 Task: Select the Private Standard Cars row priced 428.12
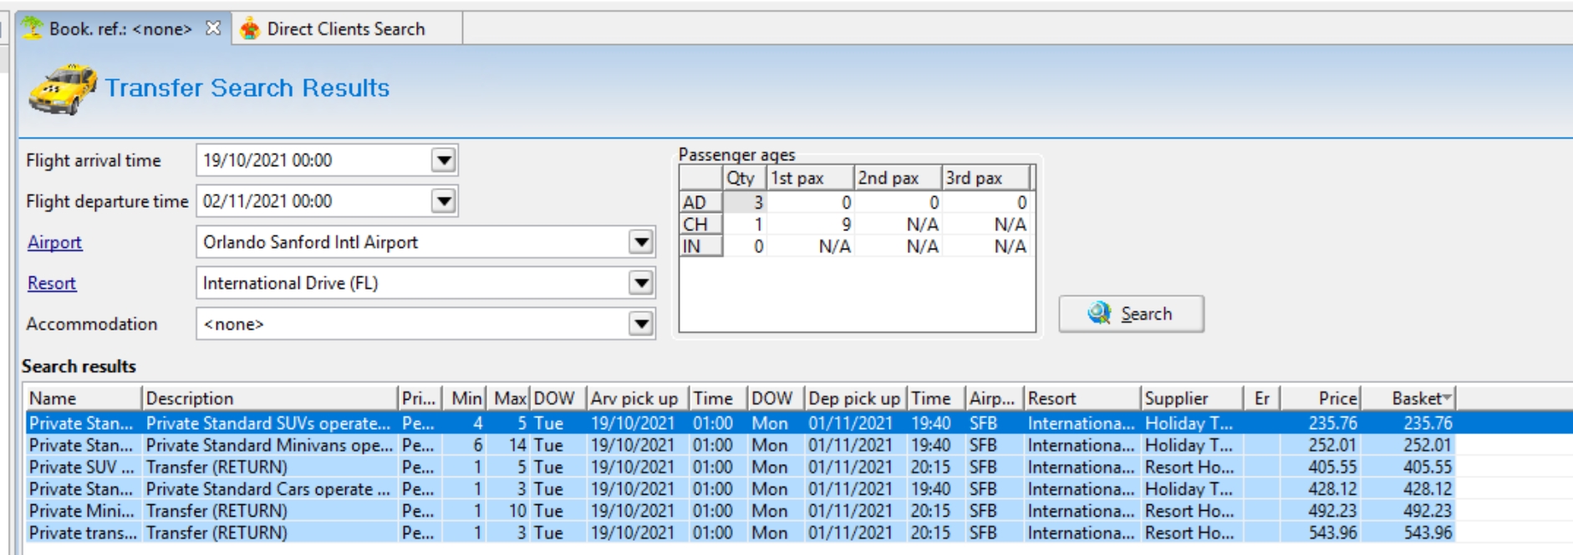740,488
